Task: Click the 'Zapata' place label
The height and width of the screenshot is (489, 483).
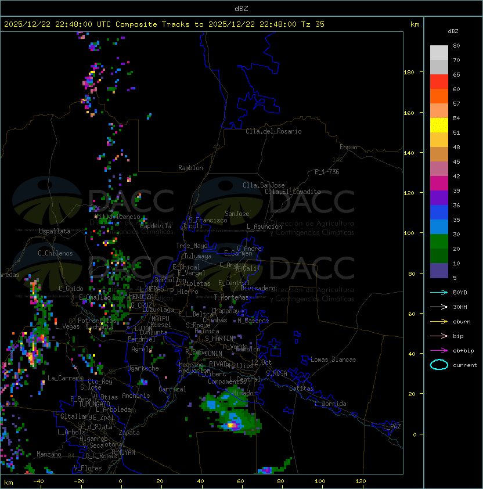Action: (129, 433)
